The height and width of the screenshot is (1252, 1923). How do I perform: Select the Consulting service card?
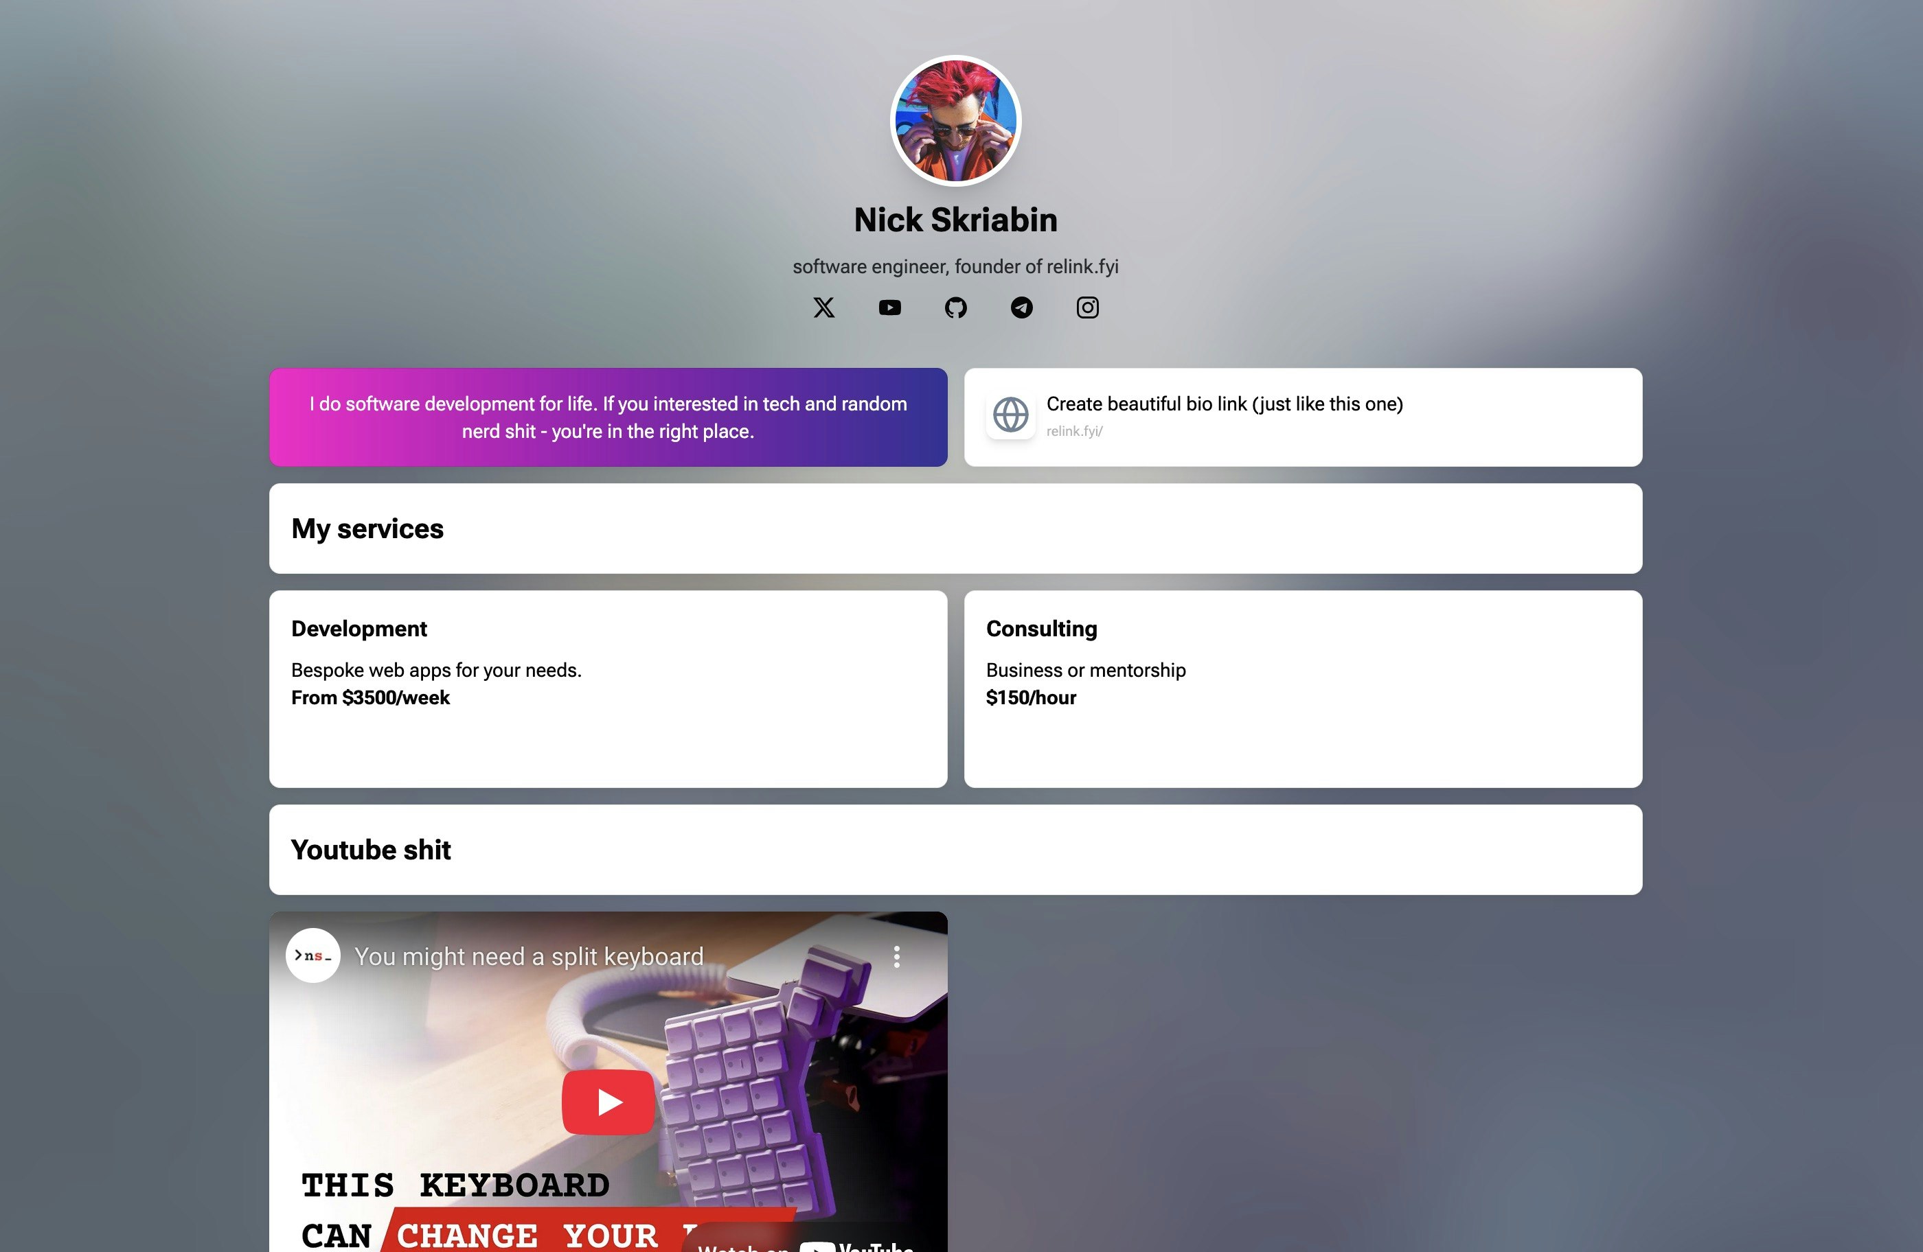[x=1304, y=689]
